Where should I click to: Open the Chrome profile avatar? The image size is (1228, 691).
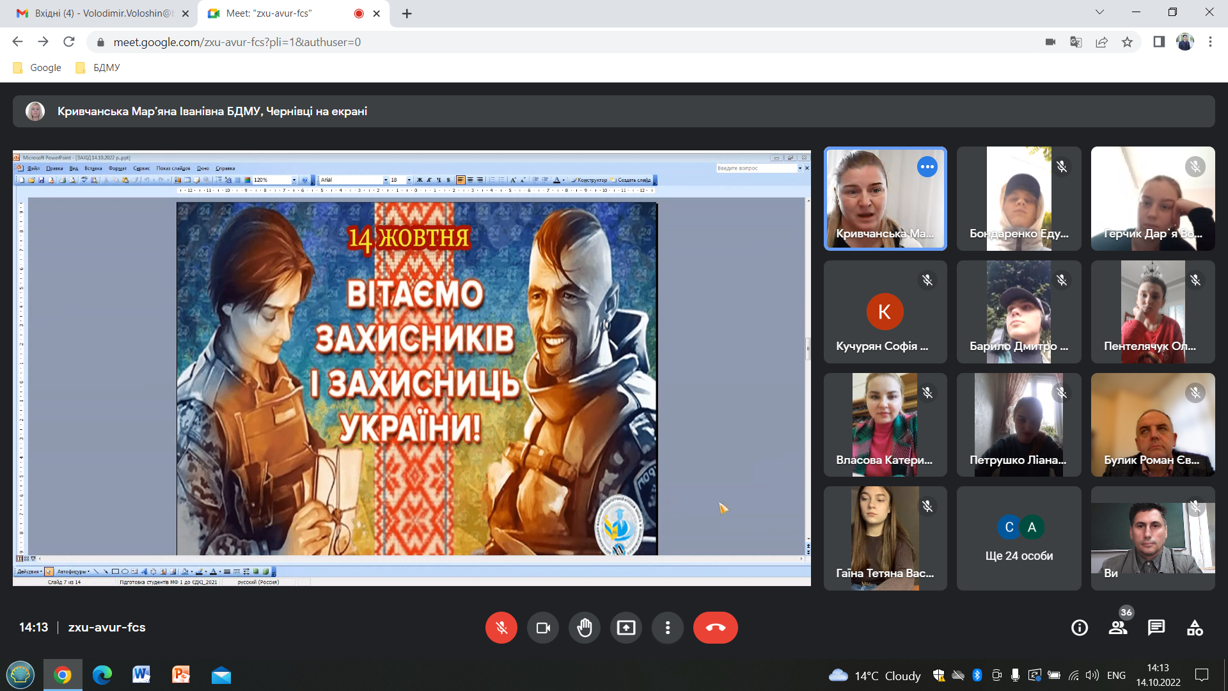click(x=1185, y=42)
